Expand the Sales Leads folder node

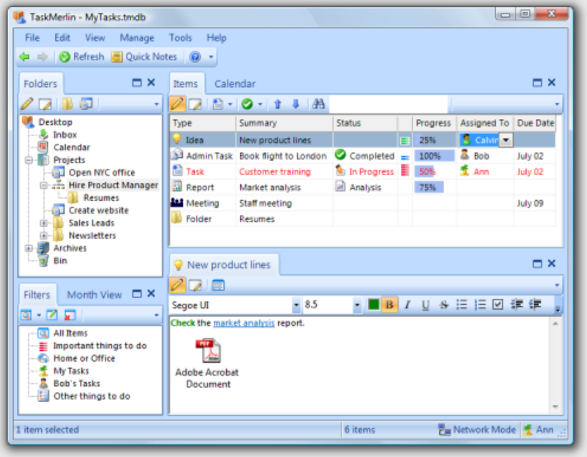click(44, 223)
